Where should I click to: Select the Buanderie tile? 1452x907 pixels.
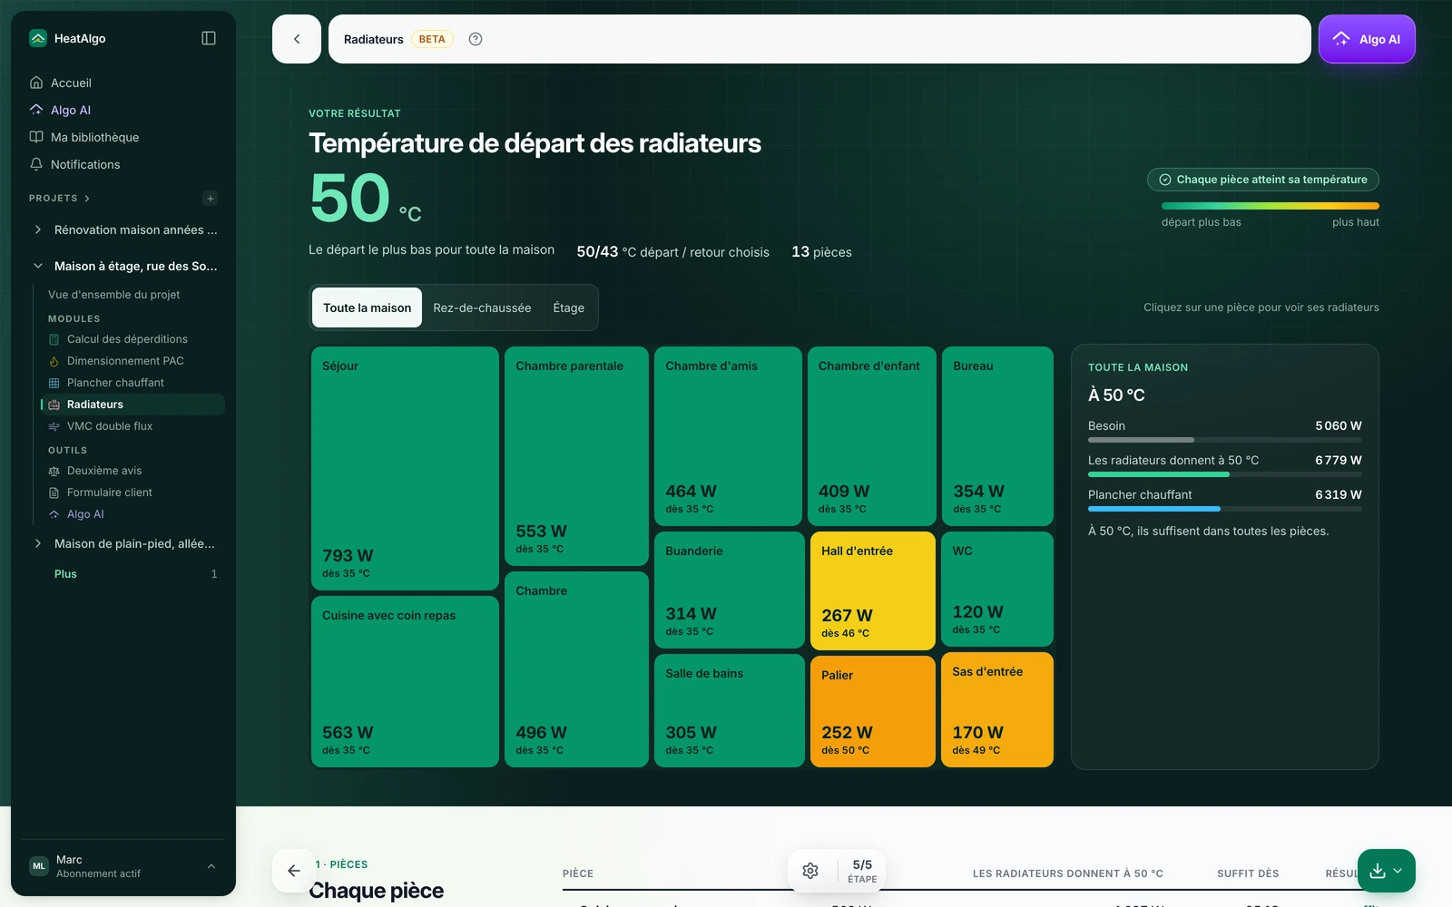pos(730,590)
